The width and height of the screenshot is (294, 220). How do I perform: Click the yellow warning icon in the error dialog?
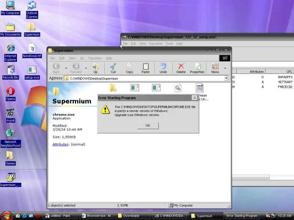(105, 109)
